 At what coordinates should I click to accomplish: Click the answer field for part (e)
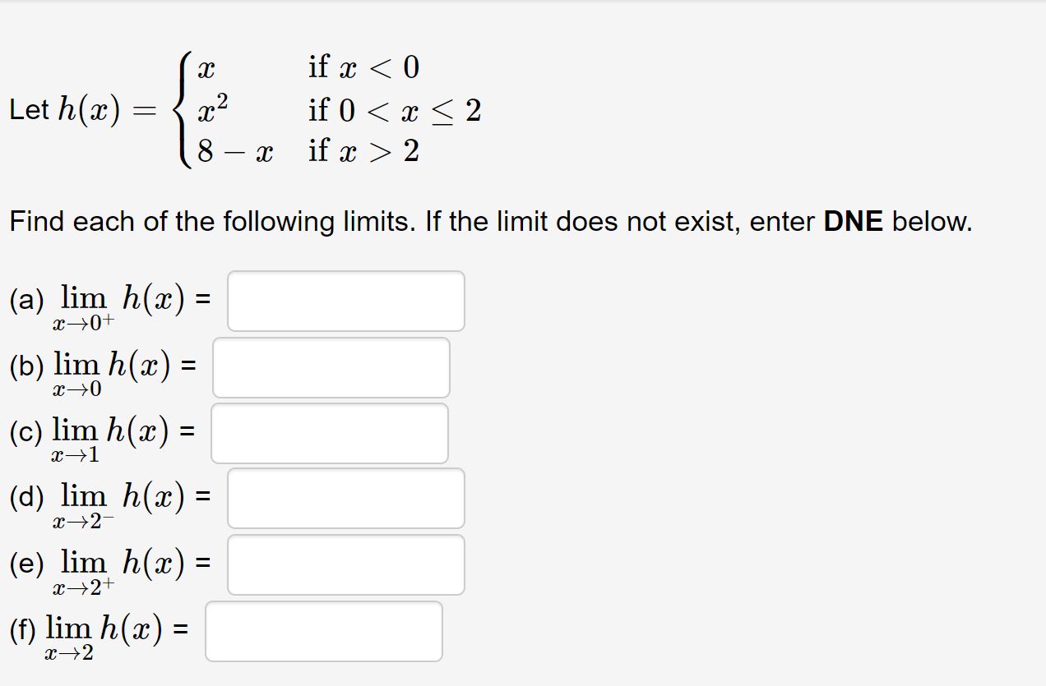point(345,564)
